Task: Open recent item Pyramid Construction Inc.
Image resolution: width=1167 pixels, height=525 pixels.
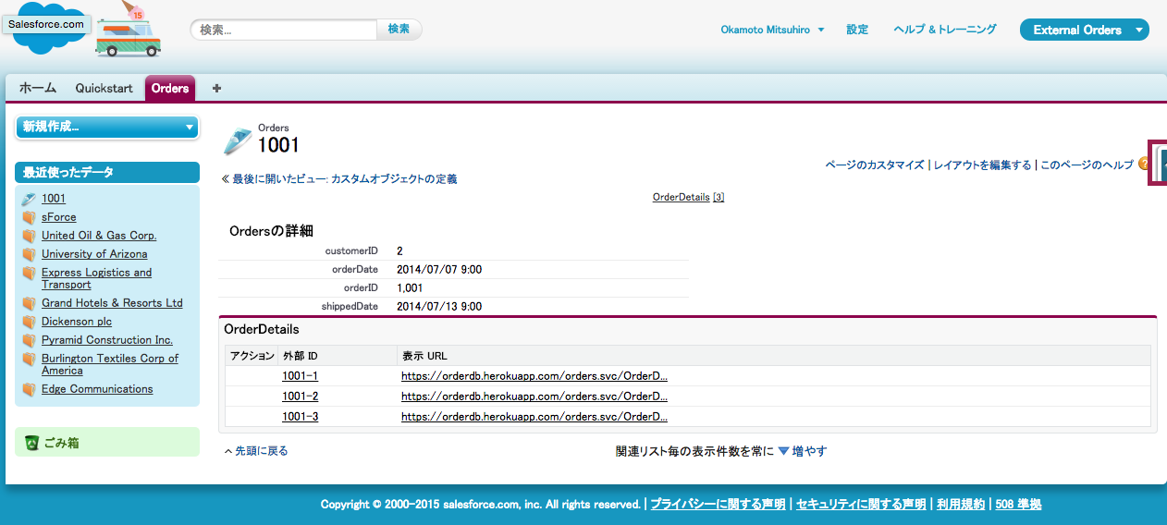Action: pyautogui.click(x=107, y=340)
